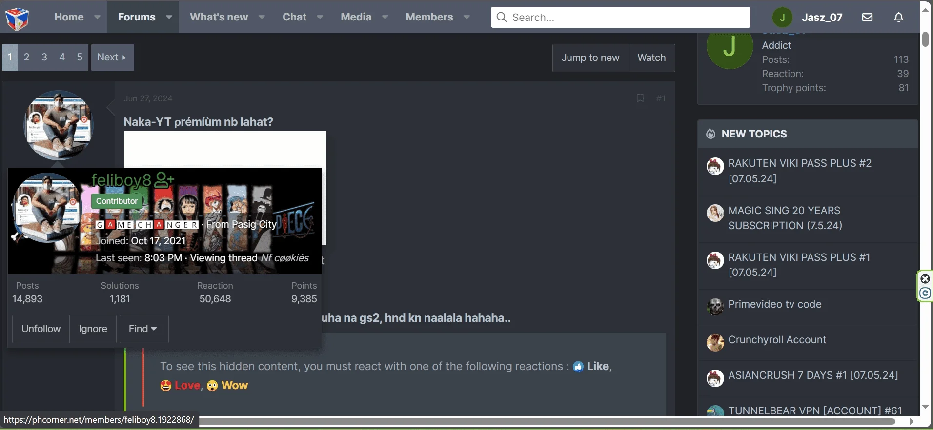
Task: Go to page 3 of thread
Action: point(44,58)
